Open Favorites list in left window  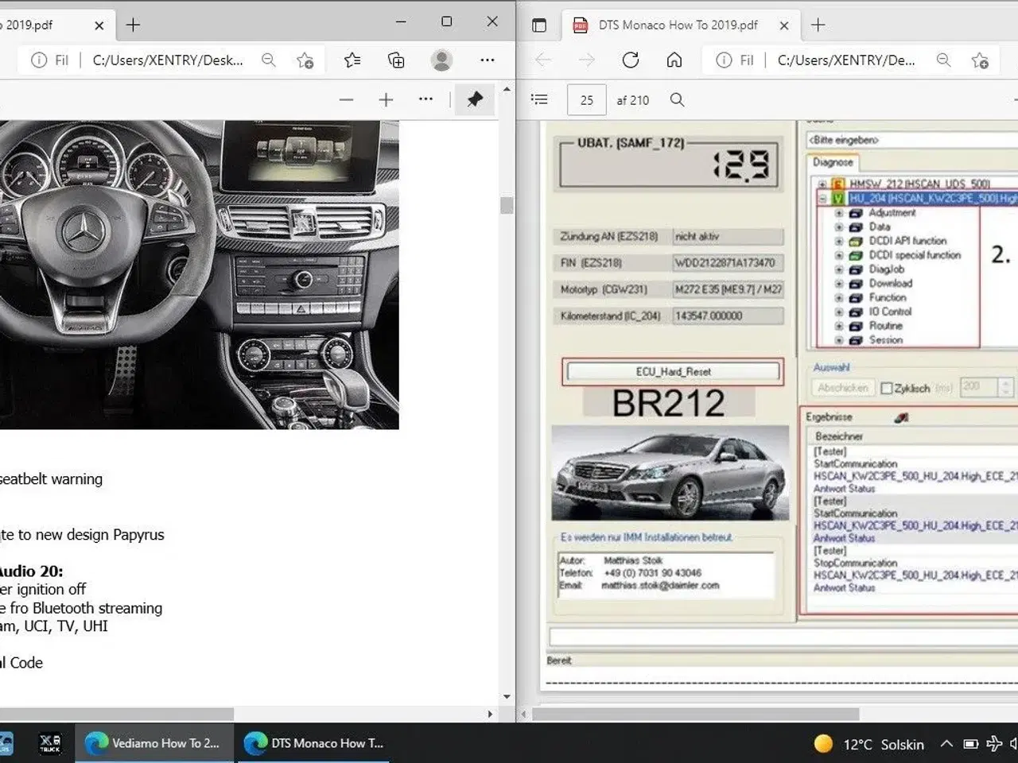(352, 60)
